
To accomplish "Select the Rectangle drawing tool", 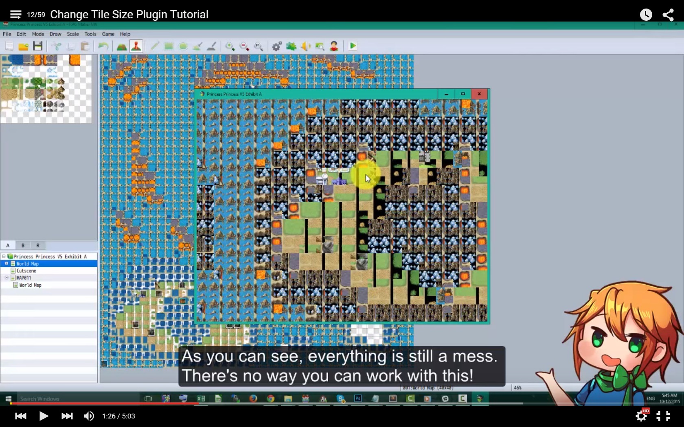I will tap(169, 46).
